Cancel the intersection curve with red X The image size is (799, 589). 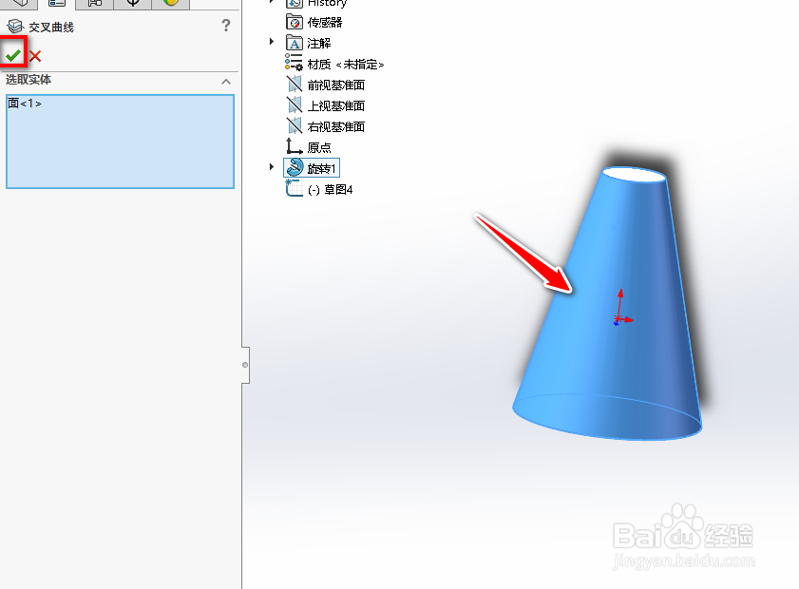tap(35, 56)
